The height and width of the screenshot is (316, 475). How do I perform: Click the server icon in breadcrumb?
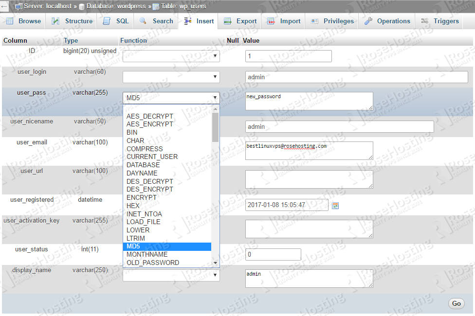(19, 6)
